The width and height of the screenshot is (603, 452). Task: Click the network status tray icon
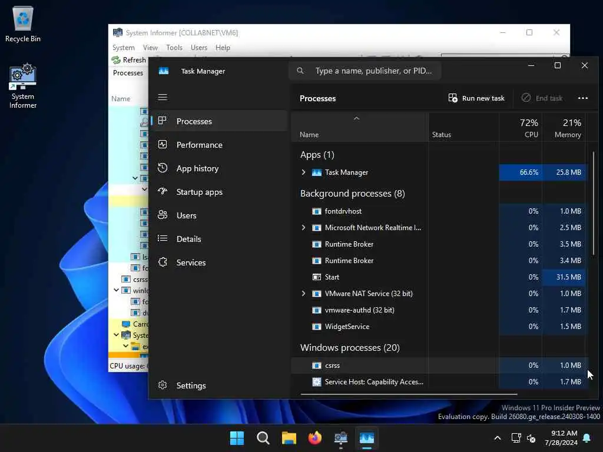tap(516, 438)
